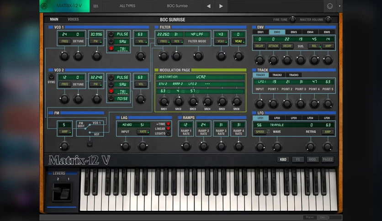The width and height of the screenshot is (382, 221).
Task: Select the ENV3 tab
Action: [293, 32]
